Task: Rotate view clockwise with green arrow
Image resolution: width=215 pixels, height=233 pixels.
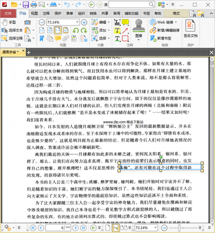Action: (x=84, y=30)
